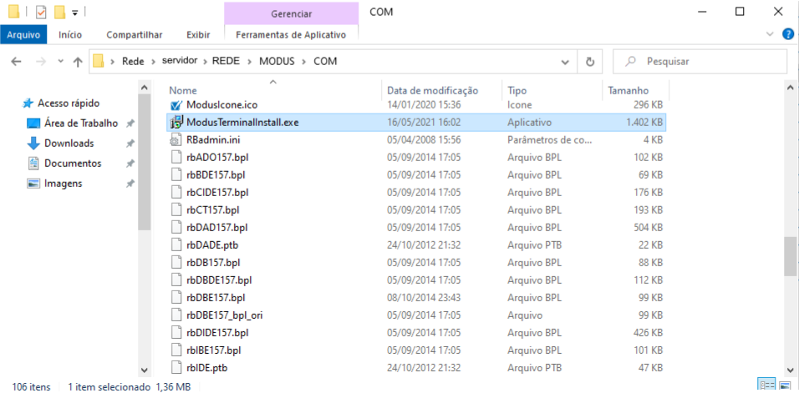Switch to large thumbnails view in status bar
Screen dimensions: 799x393
coord(786,385)
